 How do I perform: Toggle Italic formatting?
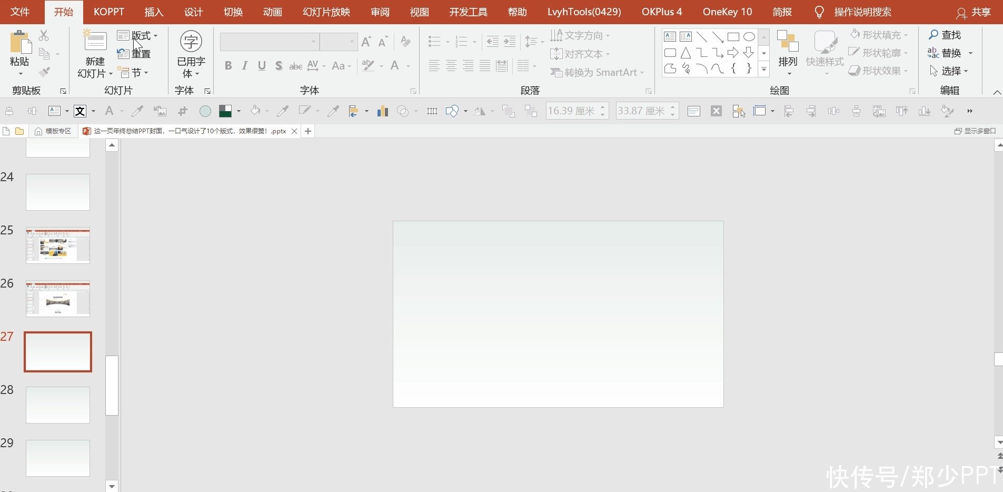click(245, 66)
